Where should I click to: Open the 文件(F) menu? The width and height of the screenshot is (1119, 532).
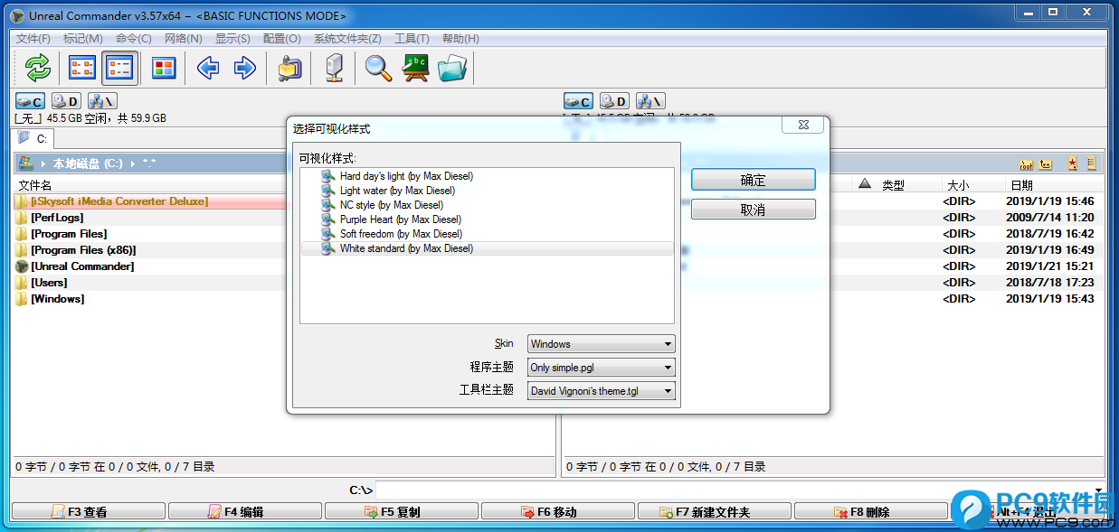(33, 38)
